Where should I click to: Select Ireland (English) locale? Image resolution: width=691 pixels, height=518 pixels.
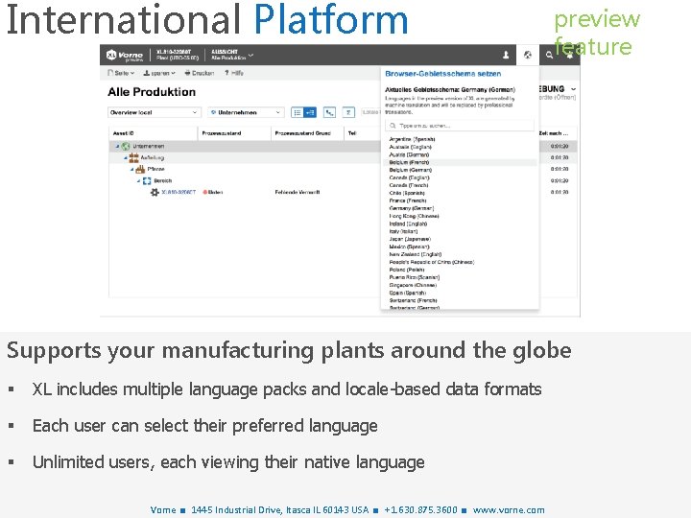point(408,224)
